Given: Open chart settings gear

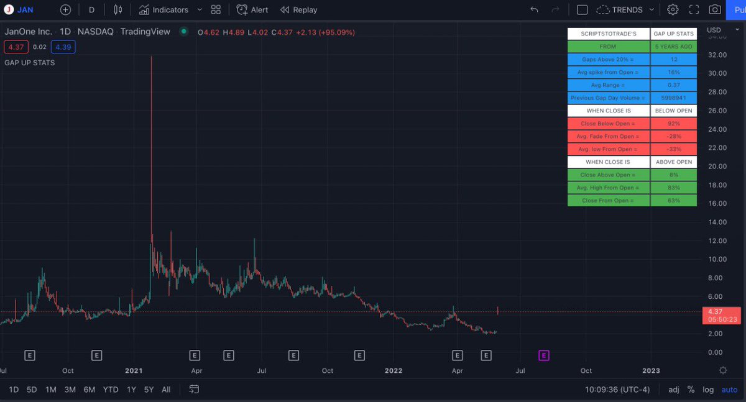Looking at the screenshot, I should [673, 10].
